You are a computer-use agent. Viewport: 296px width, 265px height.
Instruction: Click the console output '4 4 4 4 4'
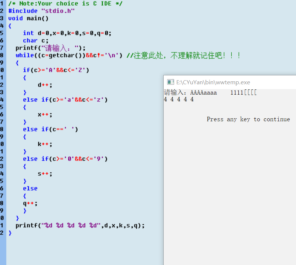[179, 99]
